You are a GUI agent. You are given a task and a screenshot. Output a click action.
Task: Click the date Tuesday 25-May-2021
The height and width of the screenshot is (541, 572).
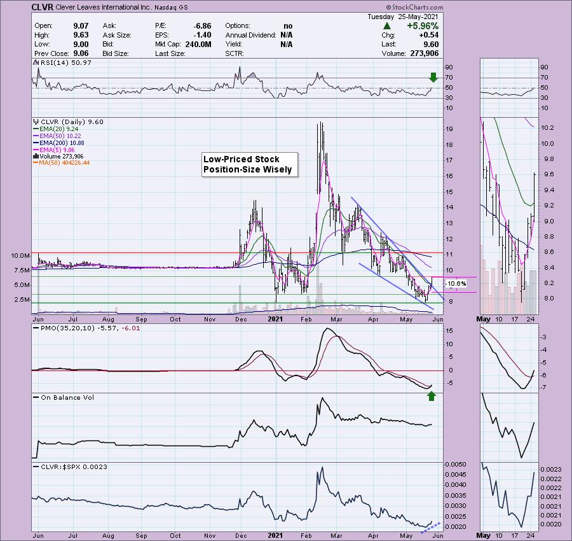tap(403, 17)
